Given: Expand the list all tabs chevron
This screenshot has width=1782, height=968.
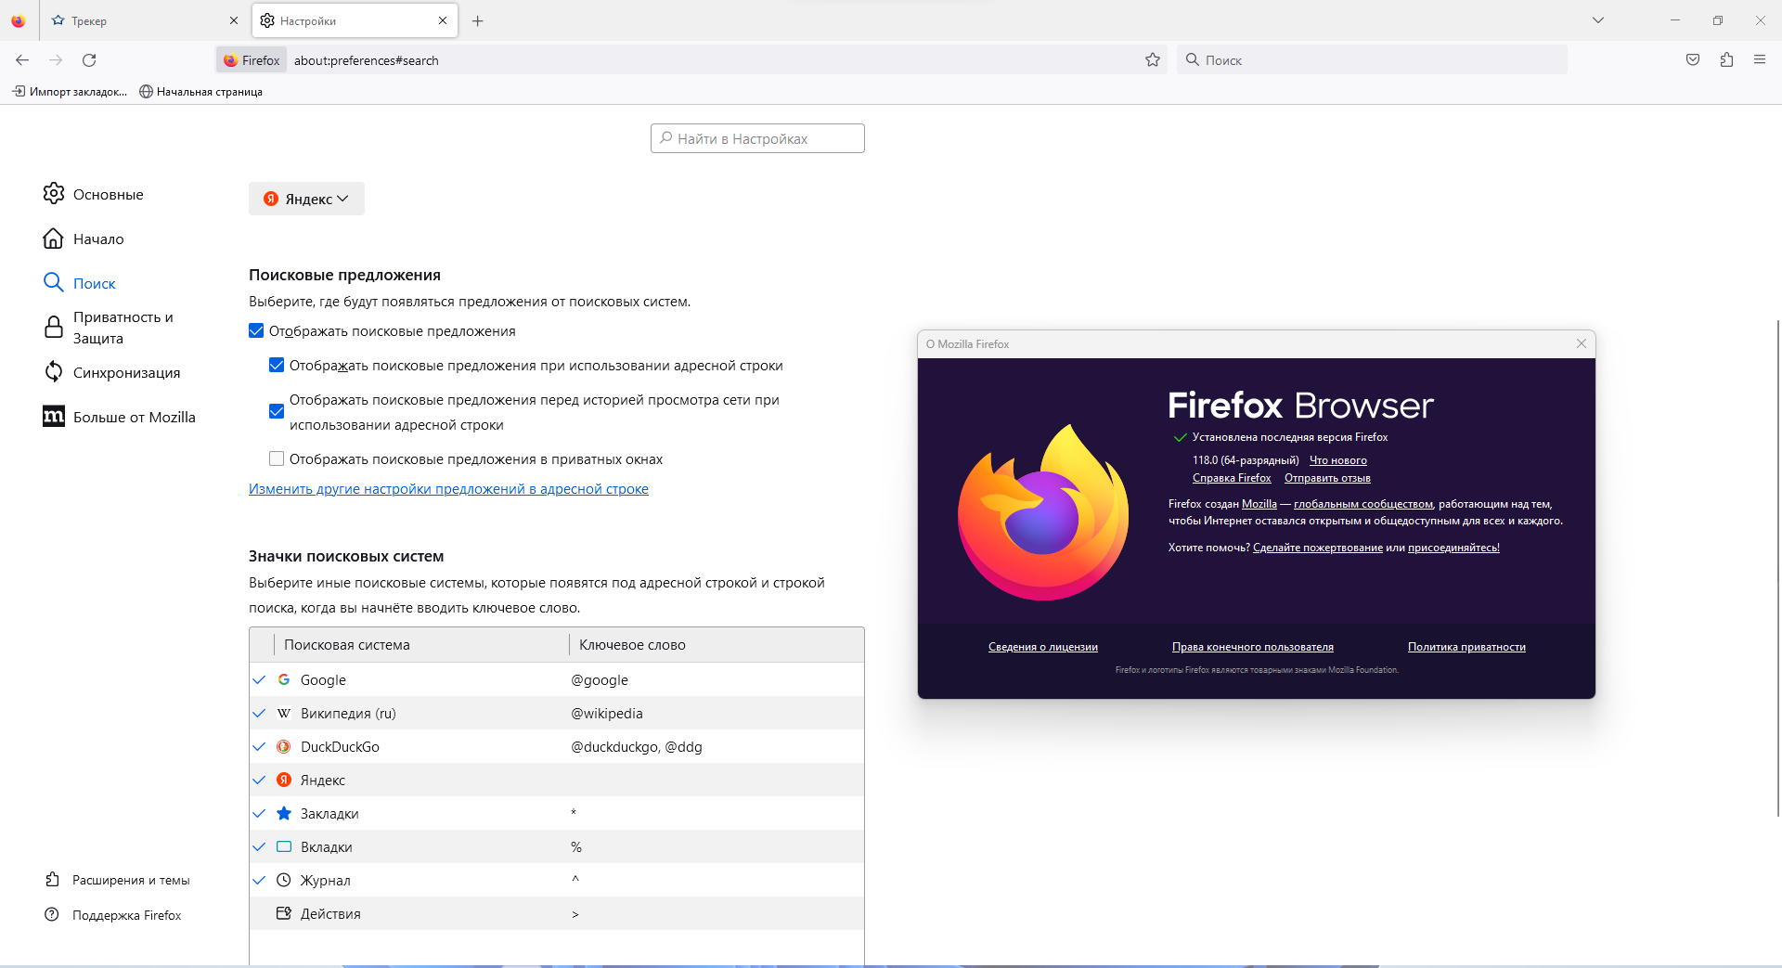Looking at the screenshot, I should 1597,20.
